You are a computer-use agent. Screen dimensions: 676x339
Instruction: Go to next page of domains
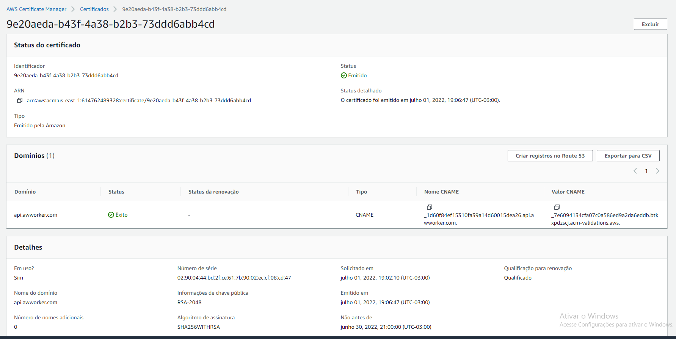click(658, 171)
